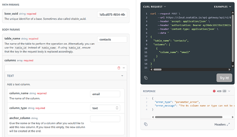The image size is (237, 137).
Task: Edit the column_name email field
Action: click(x=105, y=94)
